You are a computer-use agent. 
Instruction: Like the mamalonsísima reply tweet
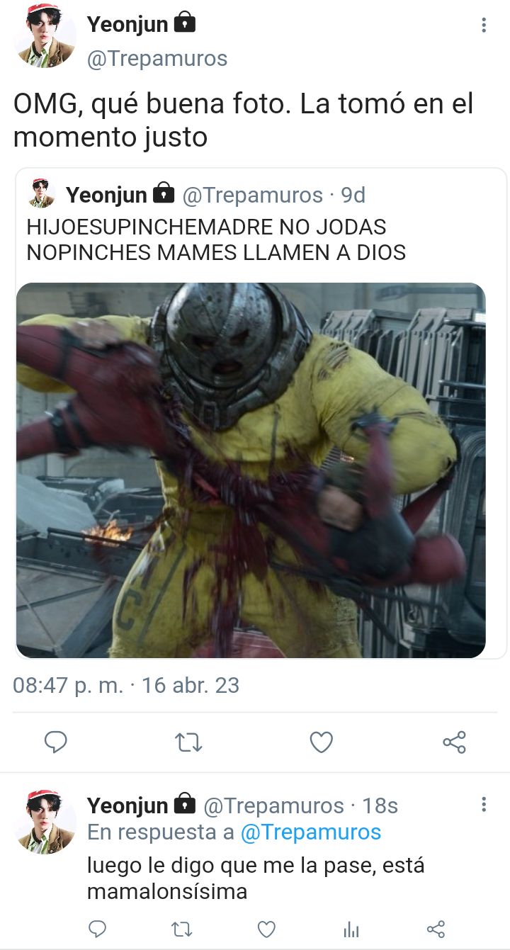266,929
